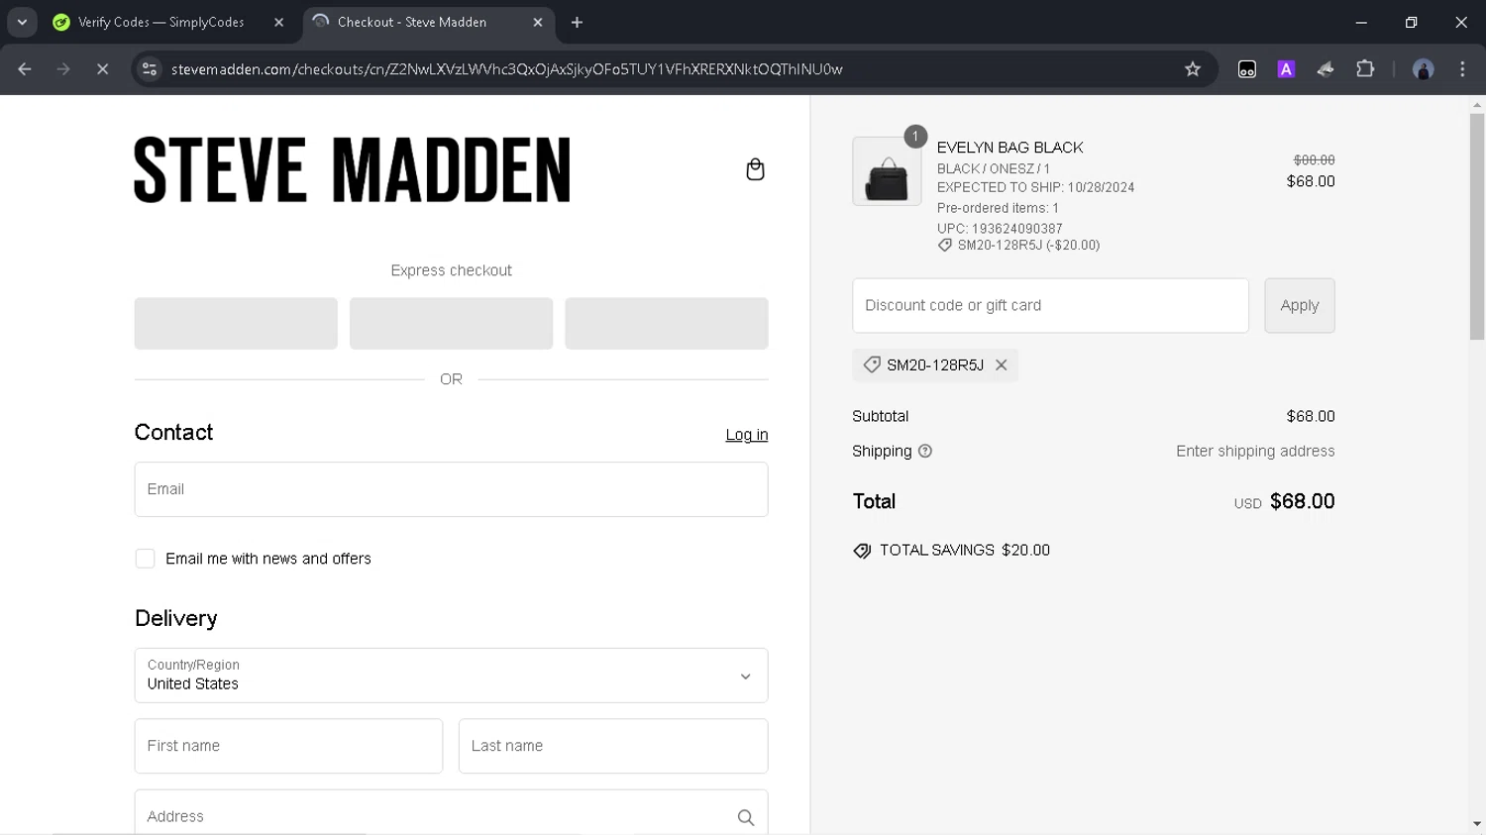Click the bird-shaped extension icon
This screenshot has height=835, width=1486.
coord(1326,69)
